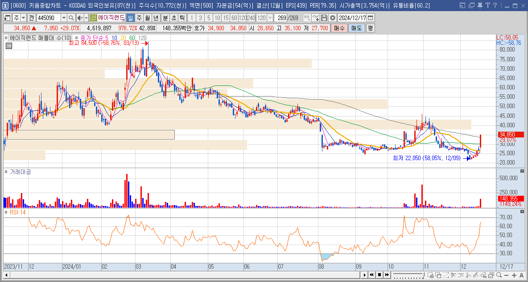Click scrollbar left arrow

[x=6, y=275]
